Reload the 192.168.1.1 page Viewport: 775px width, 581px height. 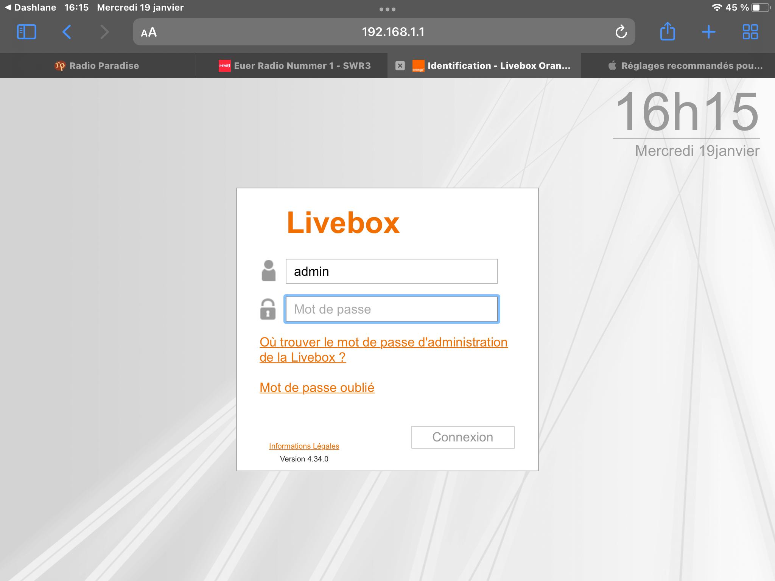621,32
